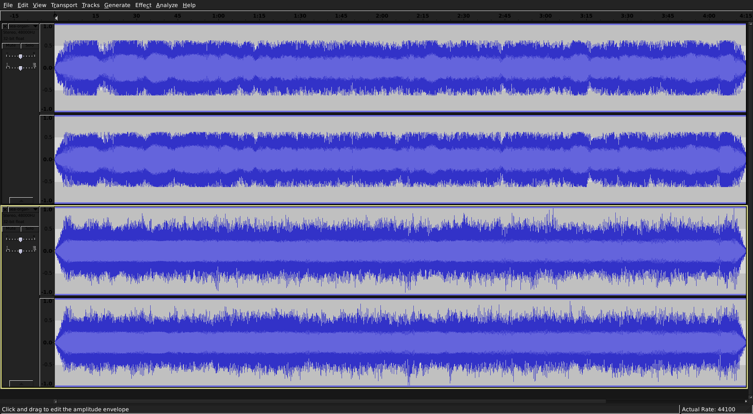Click the 3:00 mark on the timeline ruler
The height and width of the screenshot is (414, 753).
[545, 16]
